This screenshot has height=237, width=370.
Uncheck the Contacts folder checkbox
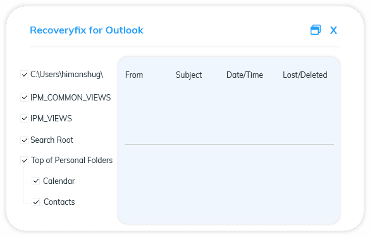[x=35, y=202]
